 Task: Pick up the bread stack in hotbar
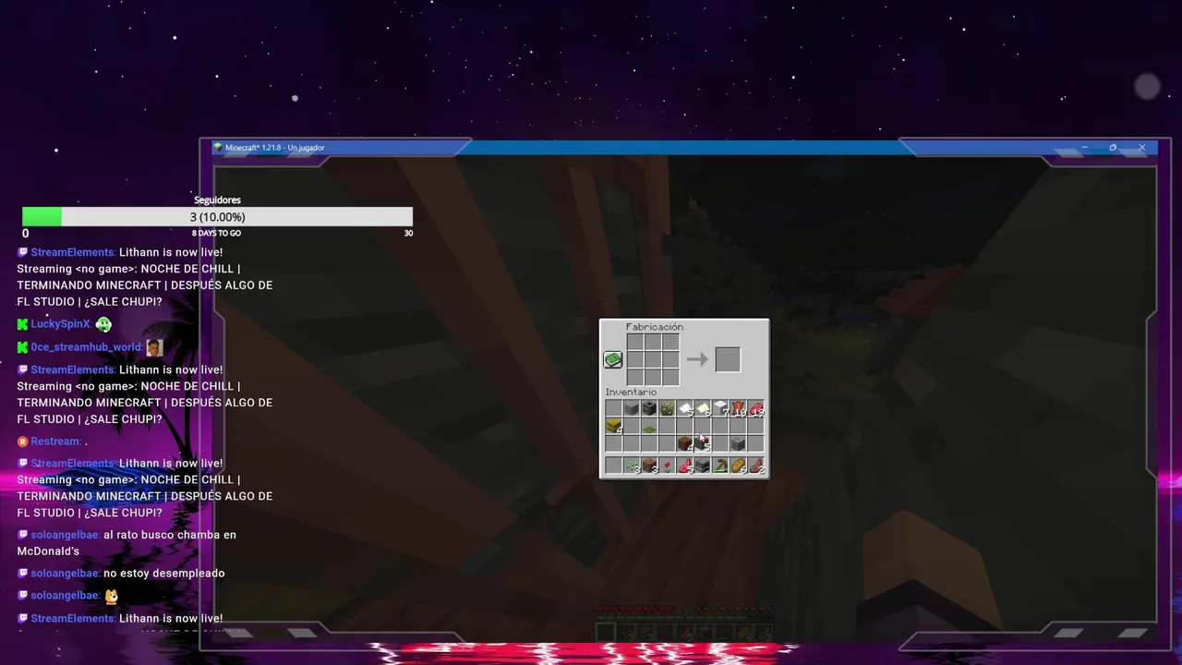(x=738, y=465)
